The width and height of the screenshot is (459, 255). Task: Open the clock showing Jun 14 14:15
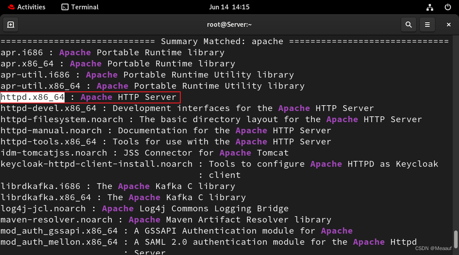[x=229, y=7]
